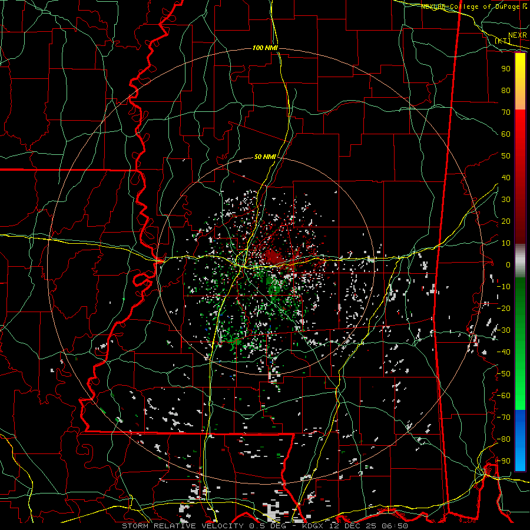530x530 pixels.
Task: Select the "-50" value on the velocity scale
Action: point(503,374)
